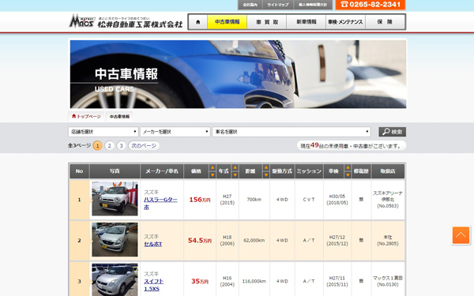Open the 新車情報 (new cars) tab

(306, 22)
